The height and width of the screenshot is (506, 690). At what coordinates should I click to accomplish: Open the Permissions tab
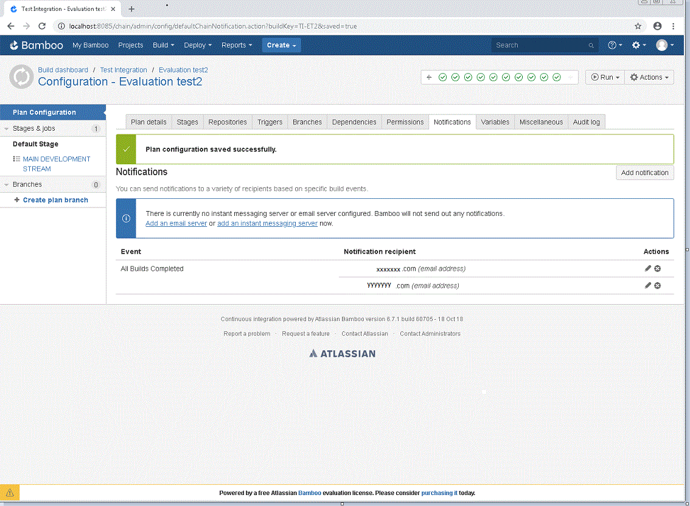pos(405,122)
